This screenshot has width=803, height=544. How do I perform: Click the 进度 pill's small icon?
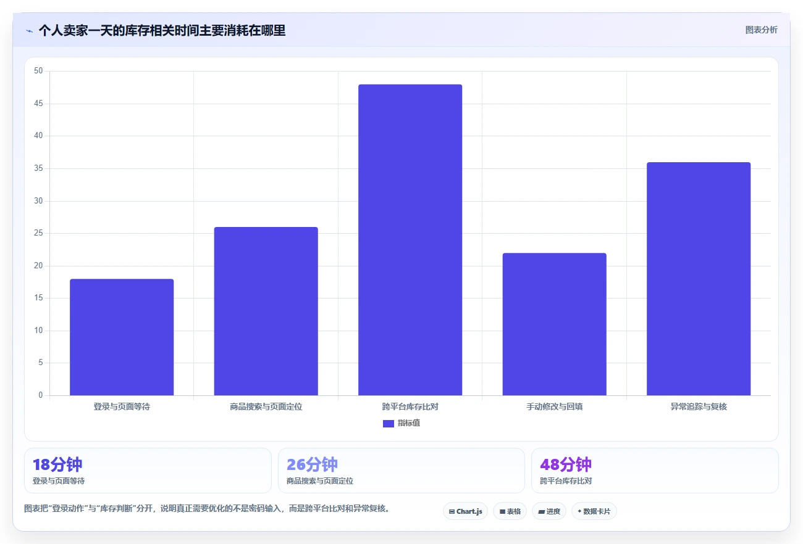541,512
